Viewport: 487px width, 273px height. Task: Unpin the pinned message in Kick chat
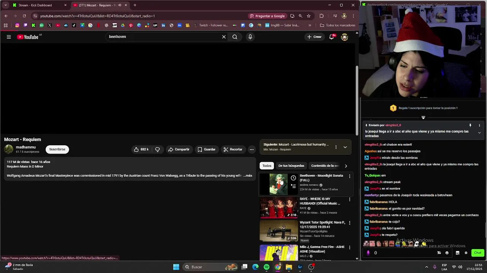pos(470,125)
